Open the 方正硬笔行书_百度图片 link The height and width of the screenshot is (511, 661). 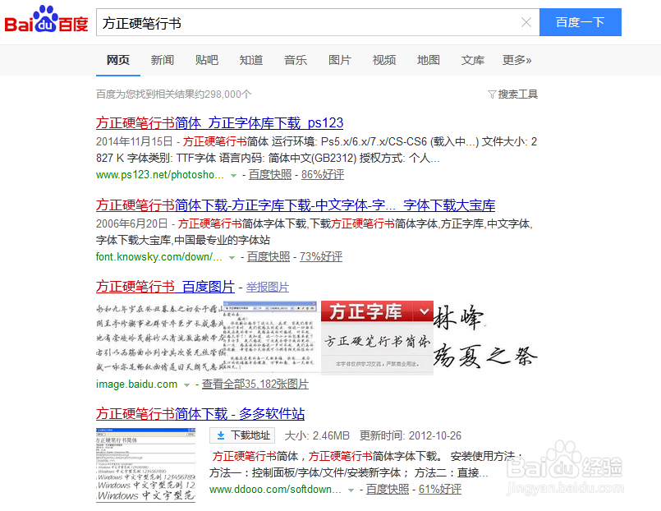tap(165, 287)
